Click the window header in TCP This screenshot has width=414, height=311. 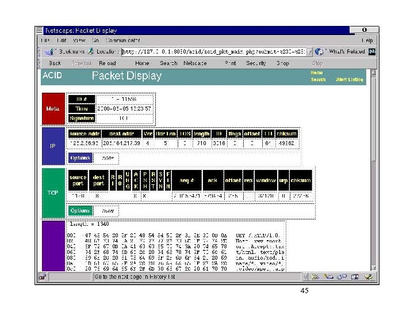pos(266,180)
